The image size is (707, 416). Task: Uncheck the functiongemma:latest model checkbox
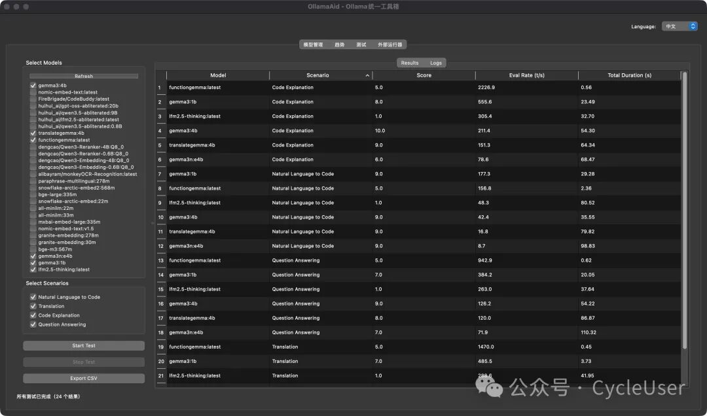tap(33, 140)
